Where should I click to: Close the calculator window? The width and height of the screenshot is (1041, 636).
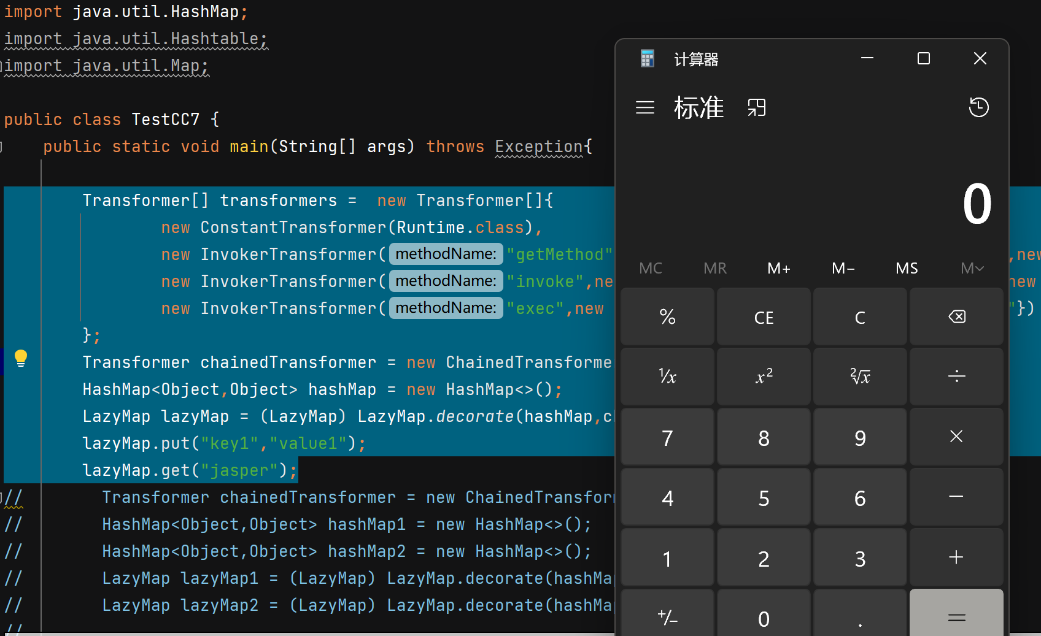click(x=980, y=58)
